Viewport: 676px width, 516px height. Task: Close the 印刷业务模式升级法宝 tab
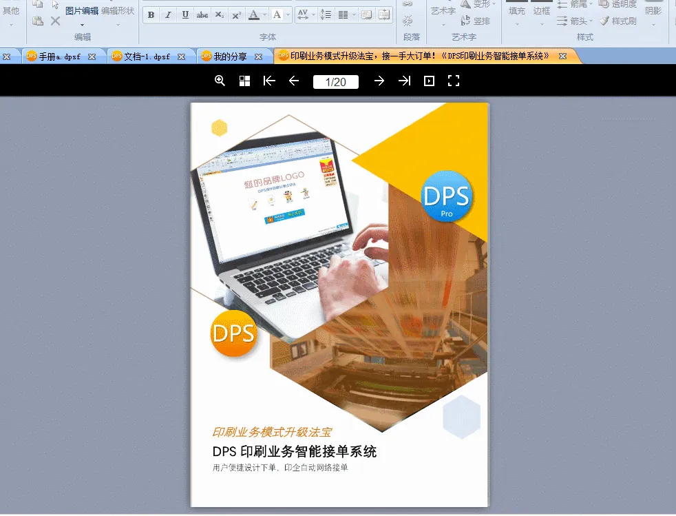[562, 56]
